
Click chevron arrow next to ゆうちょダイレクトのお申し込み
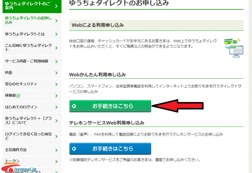pyautogui.click(x=56, y=21)
